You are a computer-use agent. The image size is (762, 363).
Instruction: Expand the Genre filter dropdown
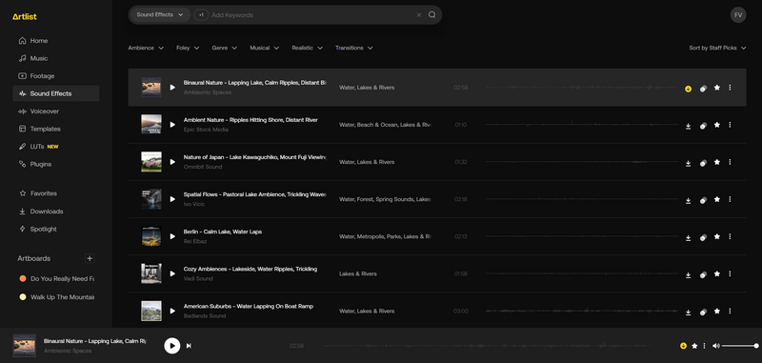click(224, 48)
